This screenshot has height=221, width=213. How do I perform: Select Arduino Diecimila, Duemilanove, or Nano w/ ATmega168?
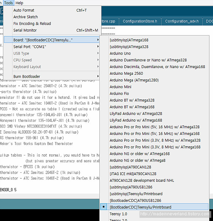(154, 67)
